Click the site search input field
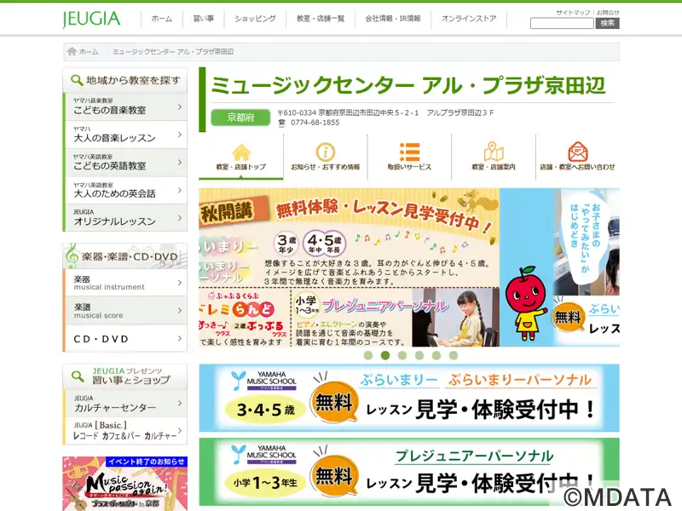 pyautogui.click(x=562, y=24)
